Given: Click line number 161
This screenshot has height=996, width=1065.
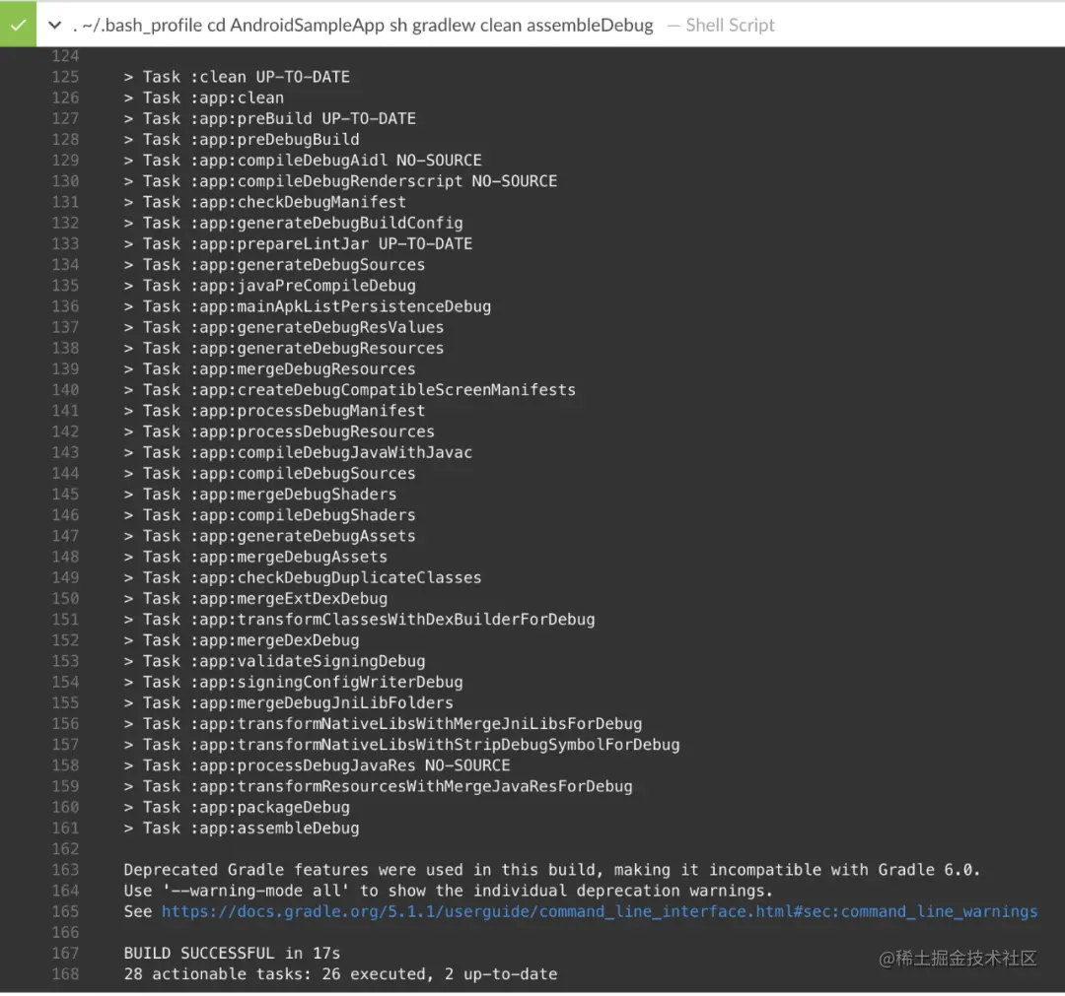Looking at the screenshot, I should [65, 828].
